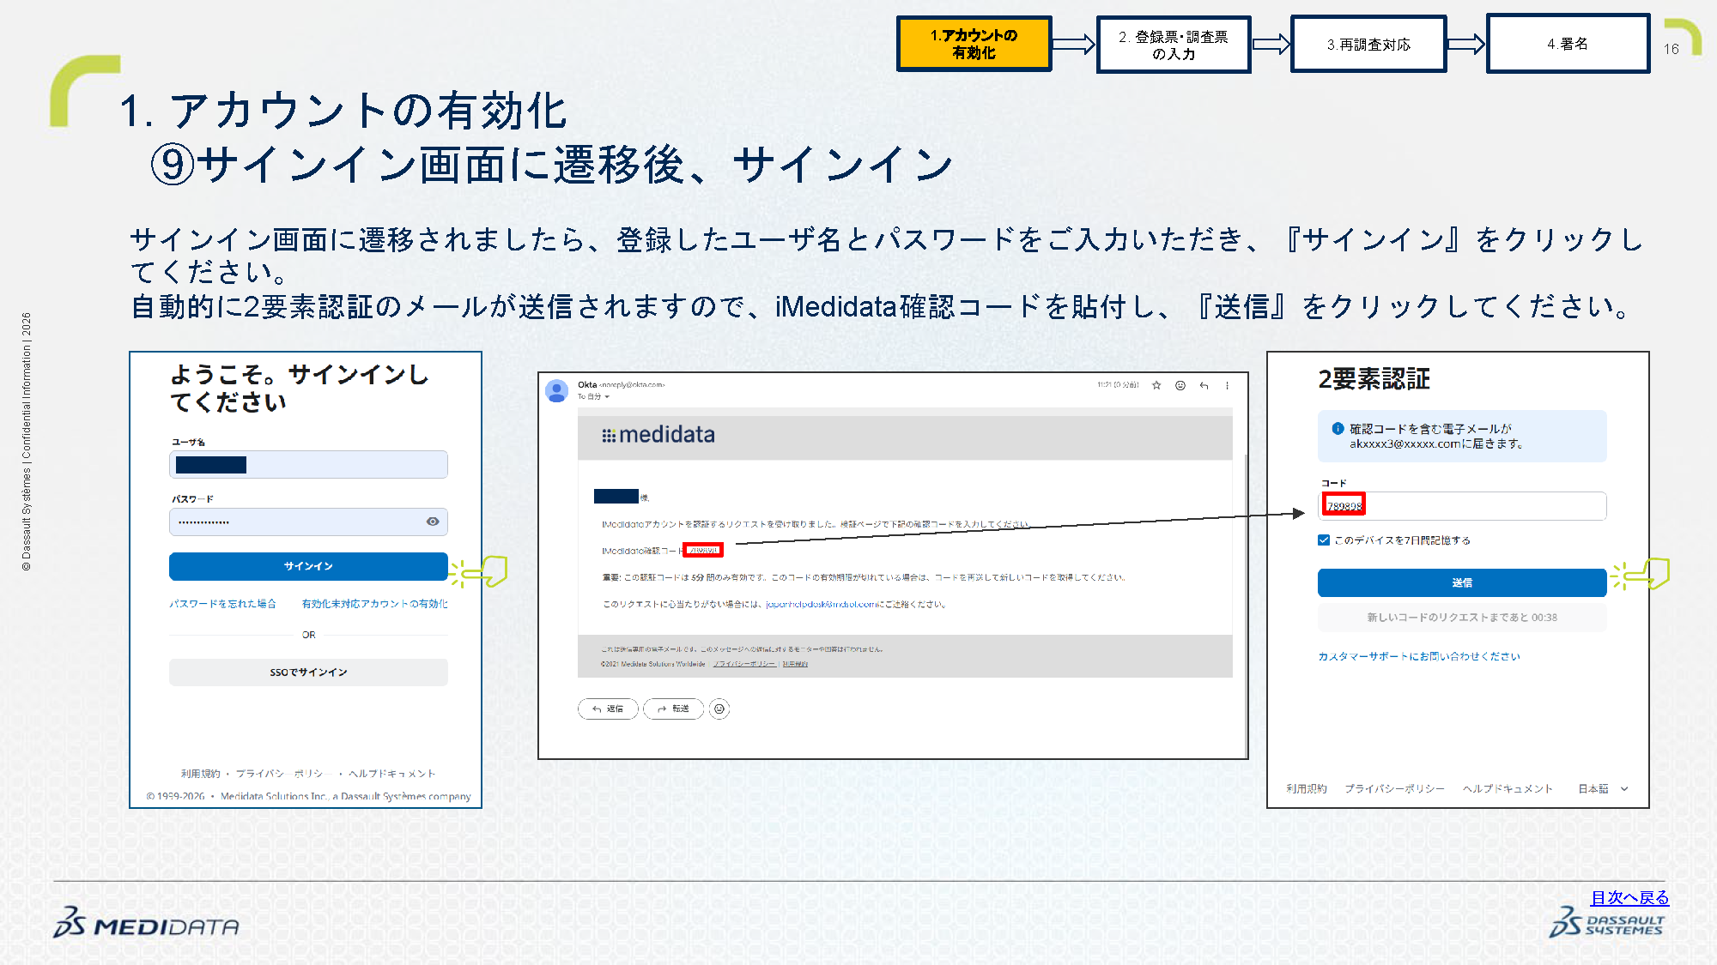Screen dimensions: 1717x965
Task: Go to step 4.署名
Action: [1568, 44]
